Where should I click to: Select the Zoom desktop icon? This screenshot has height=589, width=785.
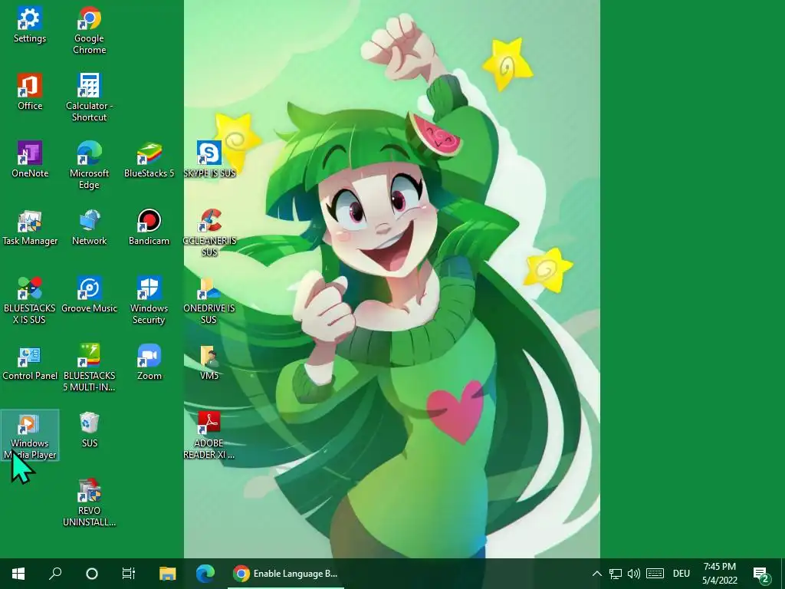149,362
